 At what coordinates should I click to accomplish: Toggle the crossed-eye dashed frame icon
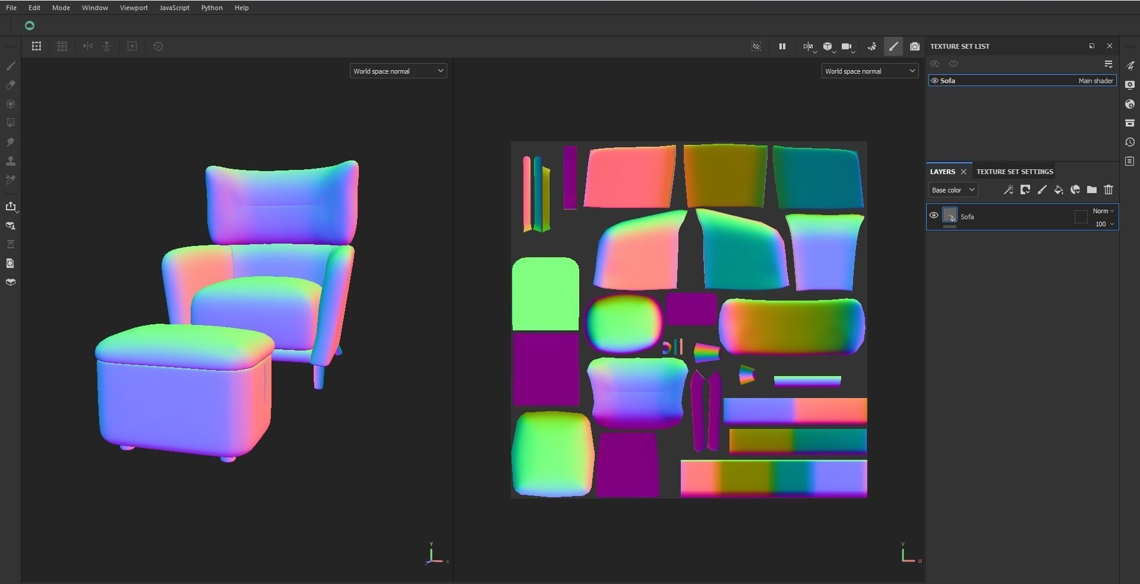[756, 46]
